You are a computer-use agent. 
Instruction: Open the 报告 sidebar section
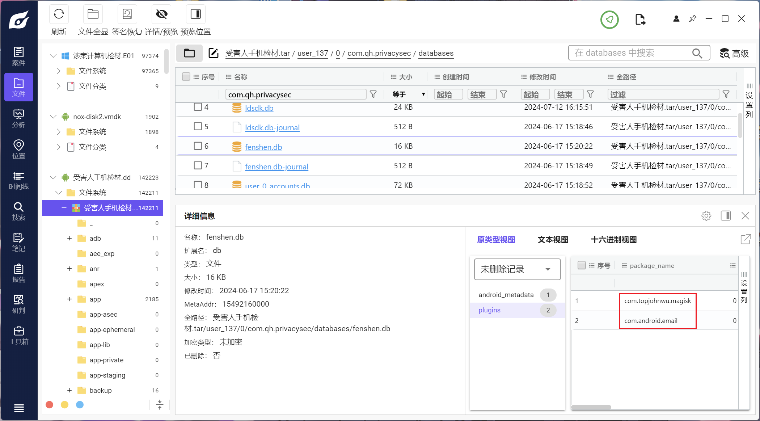(x=19, y=273)
